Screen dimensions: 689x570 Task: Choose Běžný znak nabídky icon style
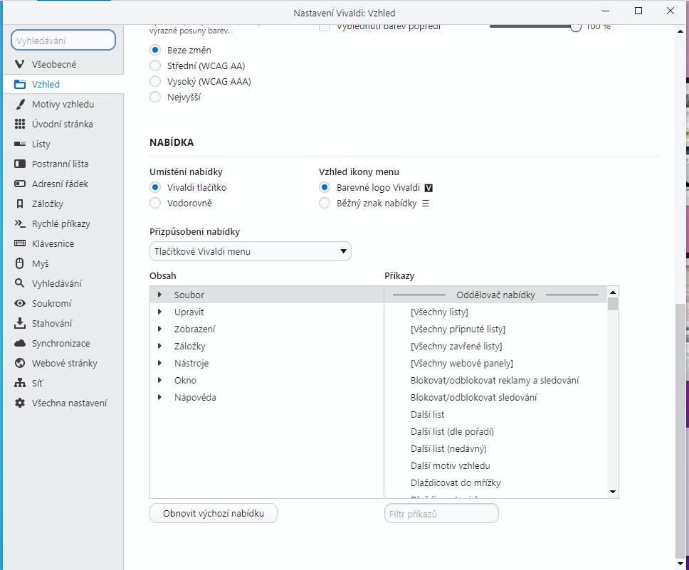[x=325, y=203]
